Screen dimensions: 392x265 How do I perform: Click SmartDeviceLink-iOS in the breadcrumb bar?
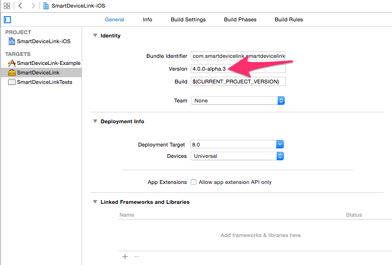(x=78, y=6)
